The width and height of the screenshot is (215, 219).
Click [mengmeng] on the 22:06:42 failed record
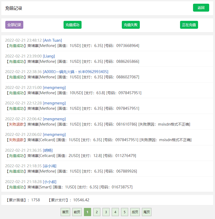[54, 119]
